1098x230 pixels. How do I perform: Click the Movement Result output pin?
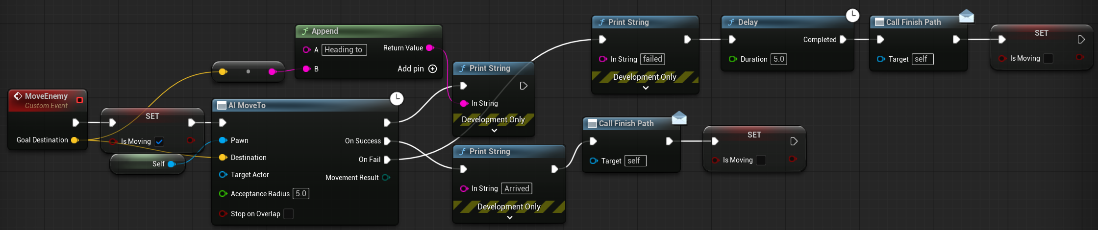click(386, 178)
